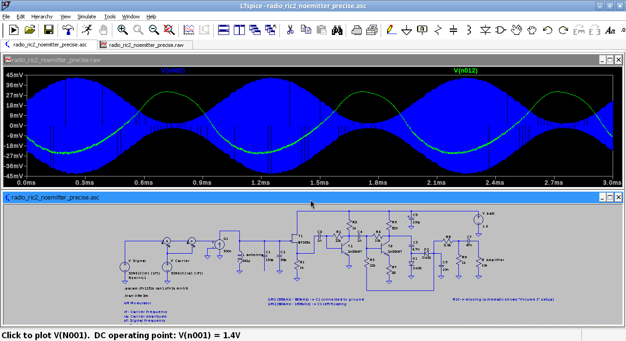Switch to radio_ric2_noemitter_precise.raw tab

[146, 45]
